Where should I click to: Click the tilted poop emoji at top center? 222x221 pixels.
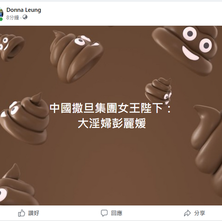pyautogui.click(x=76, y=56)
